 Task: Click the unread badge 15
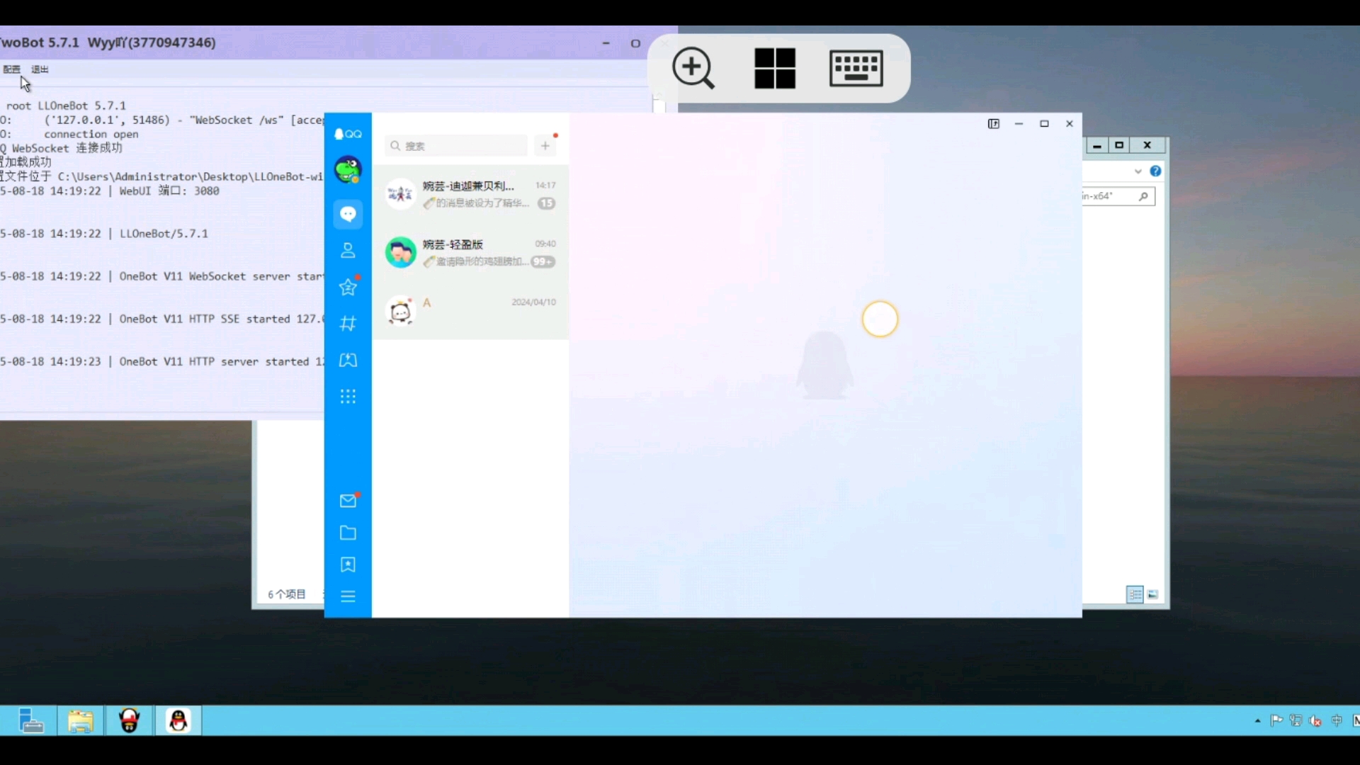547,203
